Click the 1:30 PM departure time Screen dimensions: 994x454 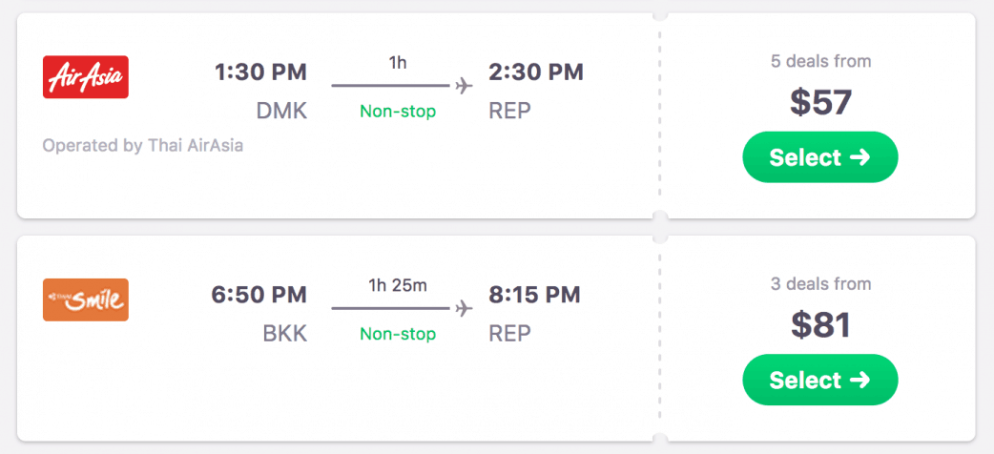tap(261, 72)
